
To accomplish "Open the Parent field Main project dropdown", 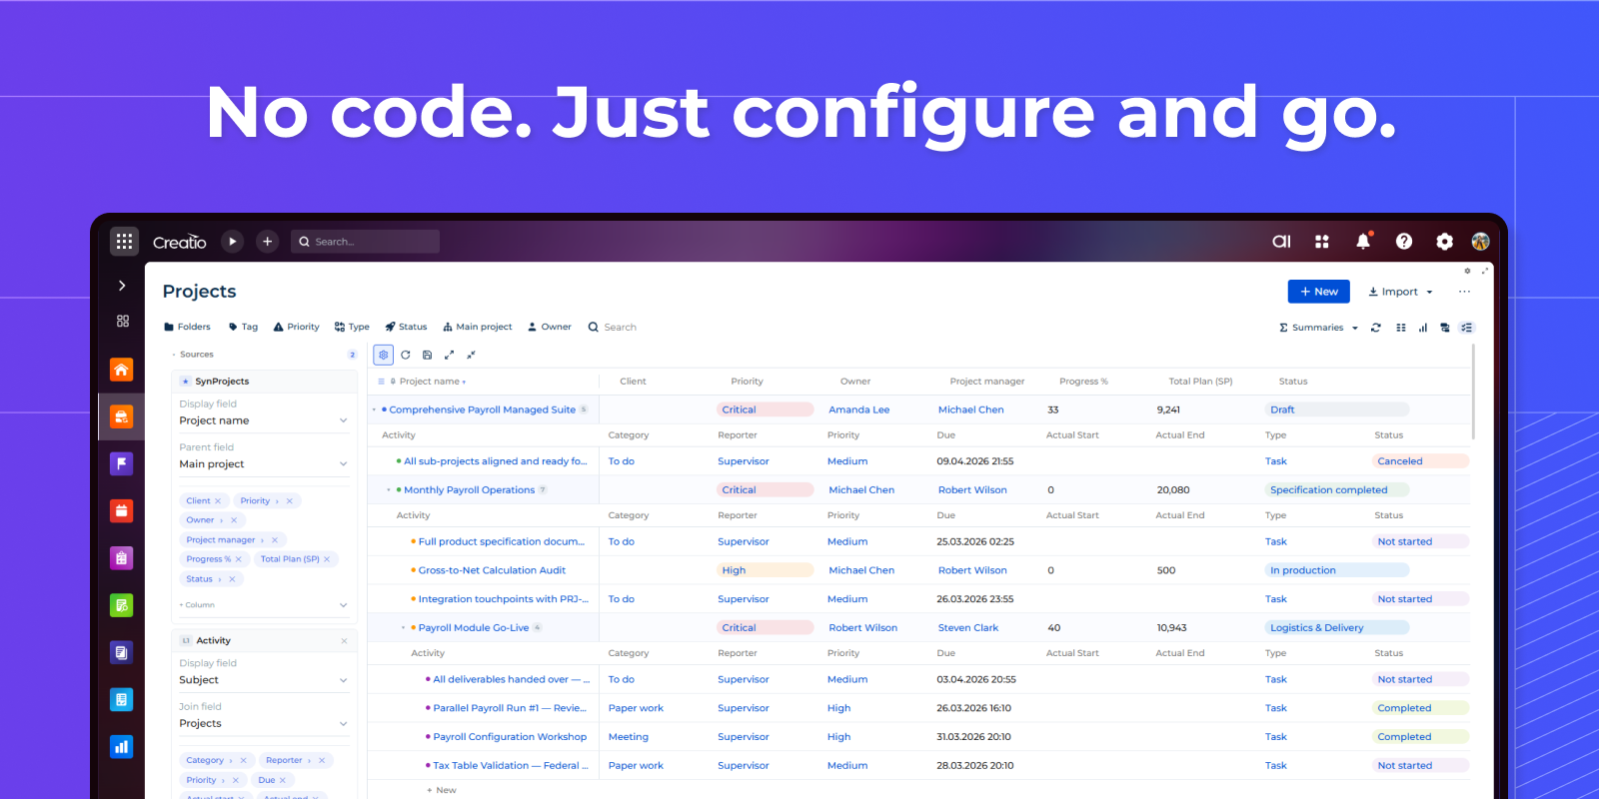I will coord(343,463).
